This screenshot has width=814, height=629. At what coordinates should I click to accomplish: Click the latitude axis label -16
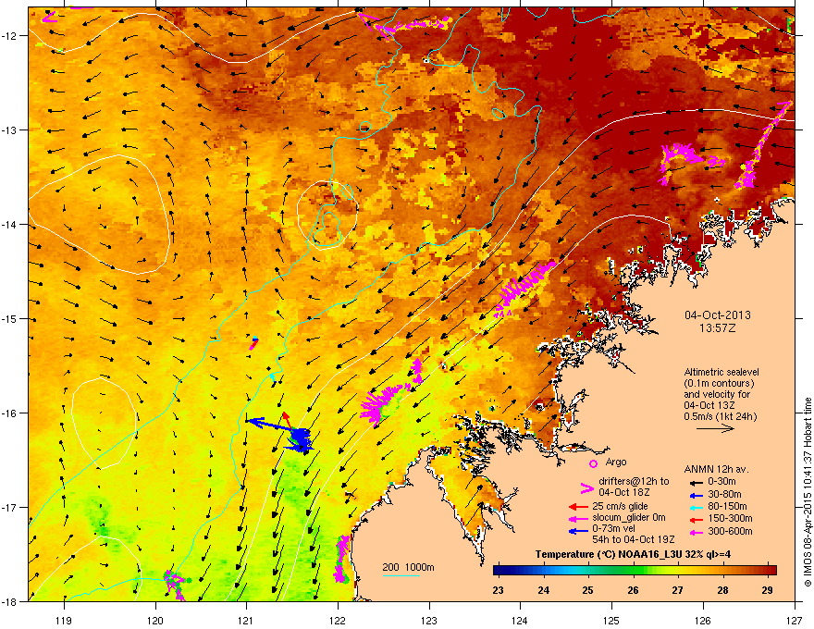point(10,413)
